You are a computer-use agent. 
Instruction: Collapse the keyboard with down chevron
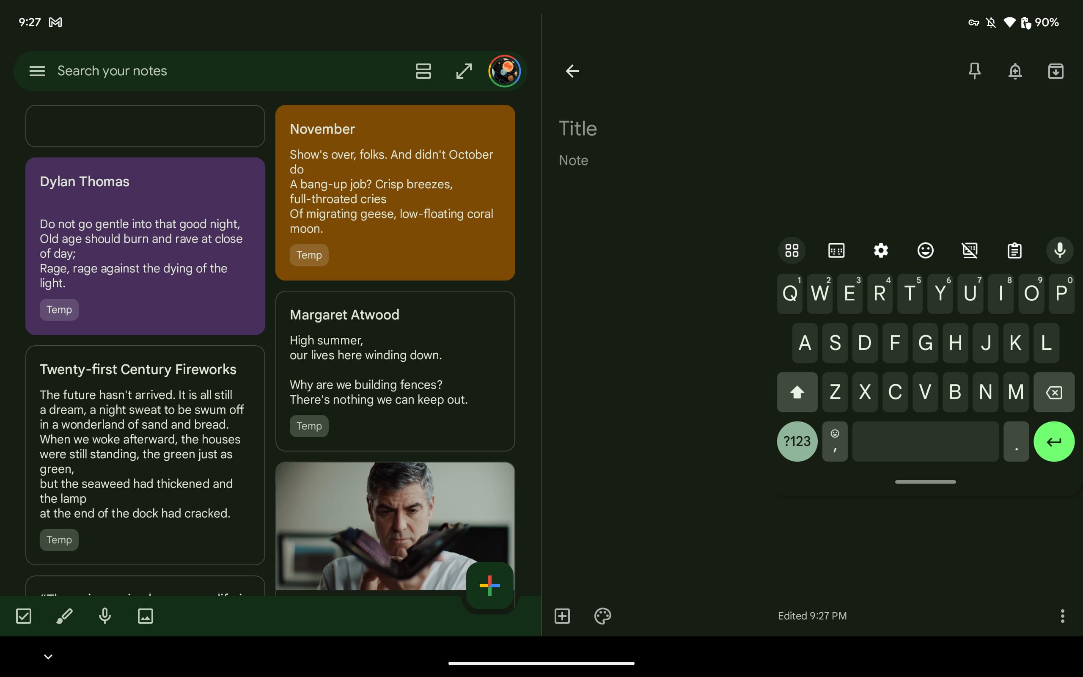pyautogui.click(x=48, y=656)
